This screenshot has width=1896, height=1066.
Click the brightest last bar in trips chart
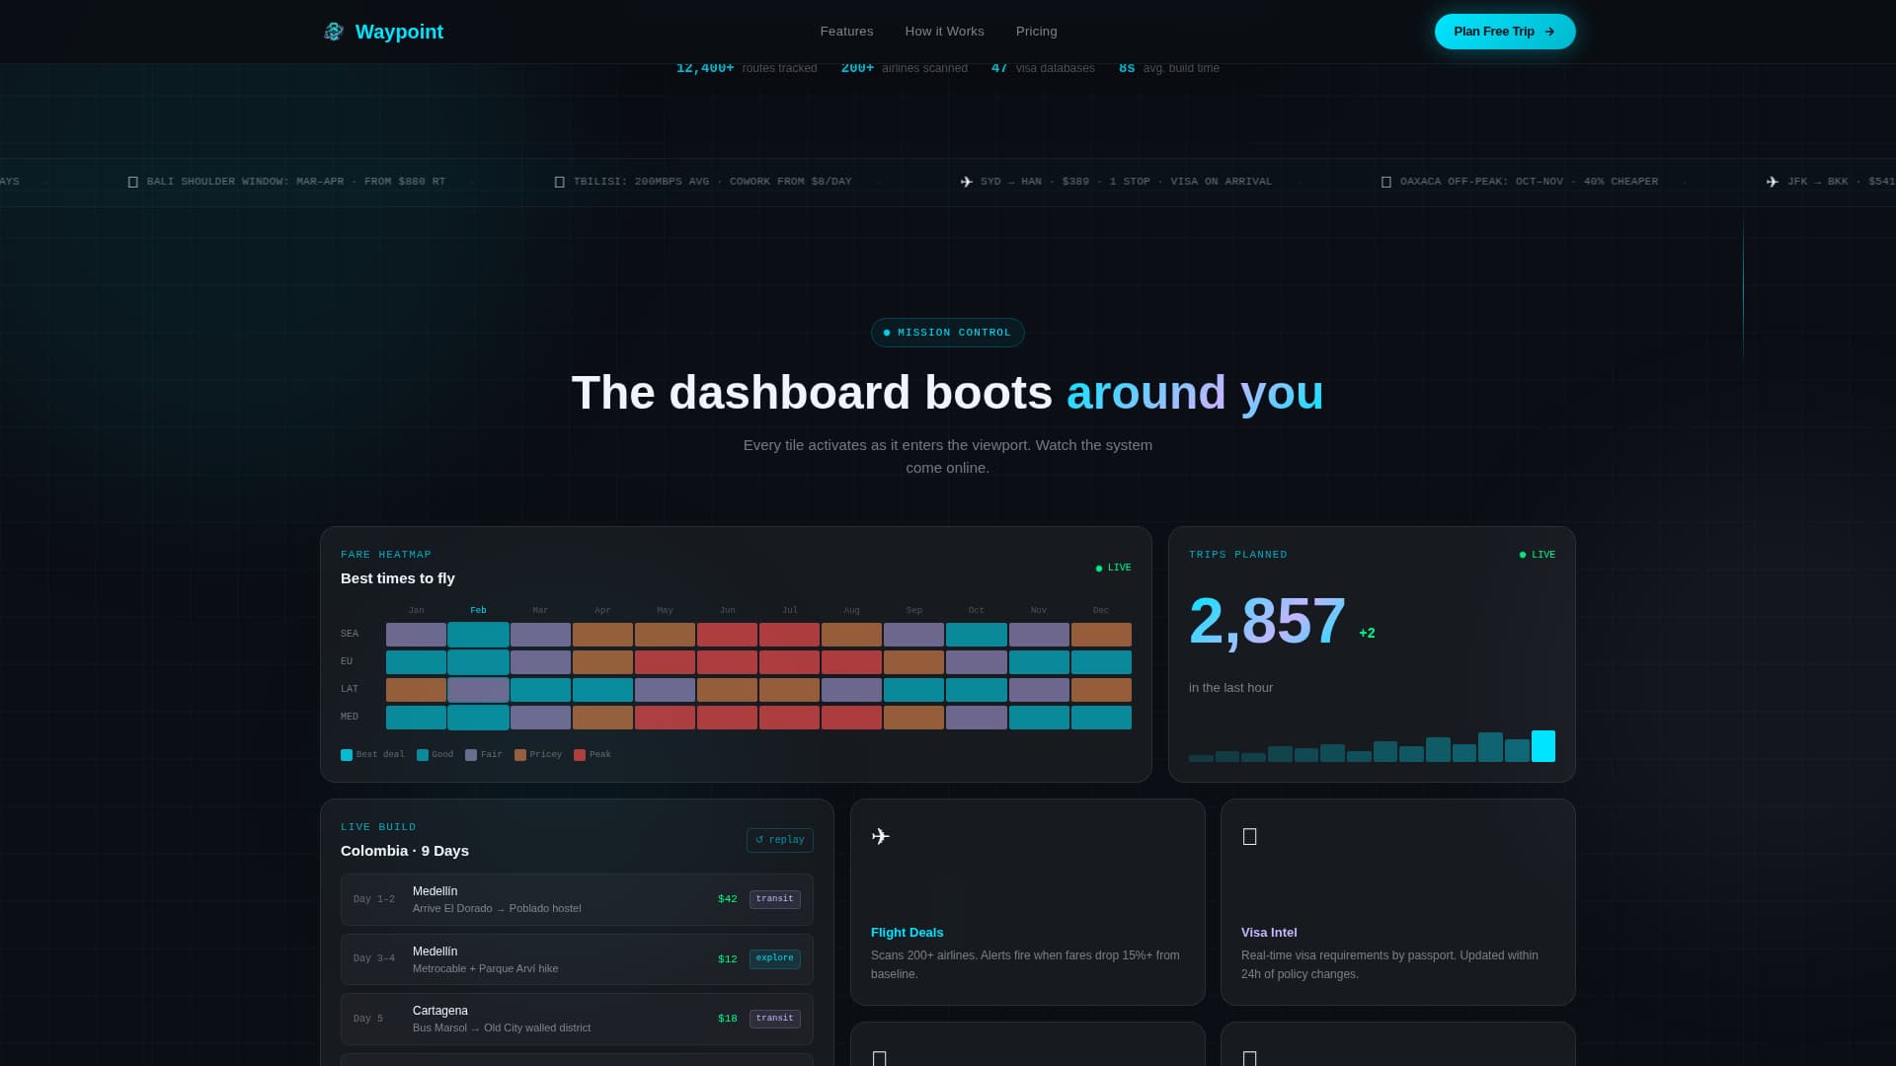1542,746
